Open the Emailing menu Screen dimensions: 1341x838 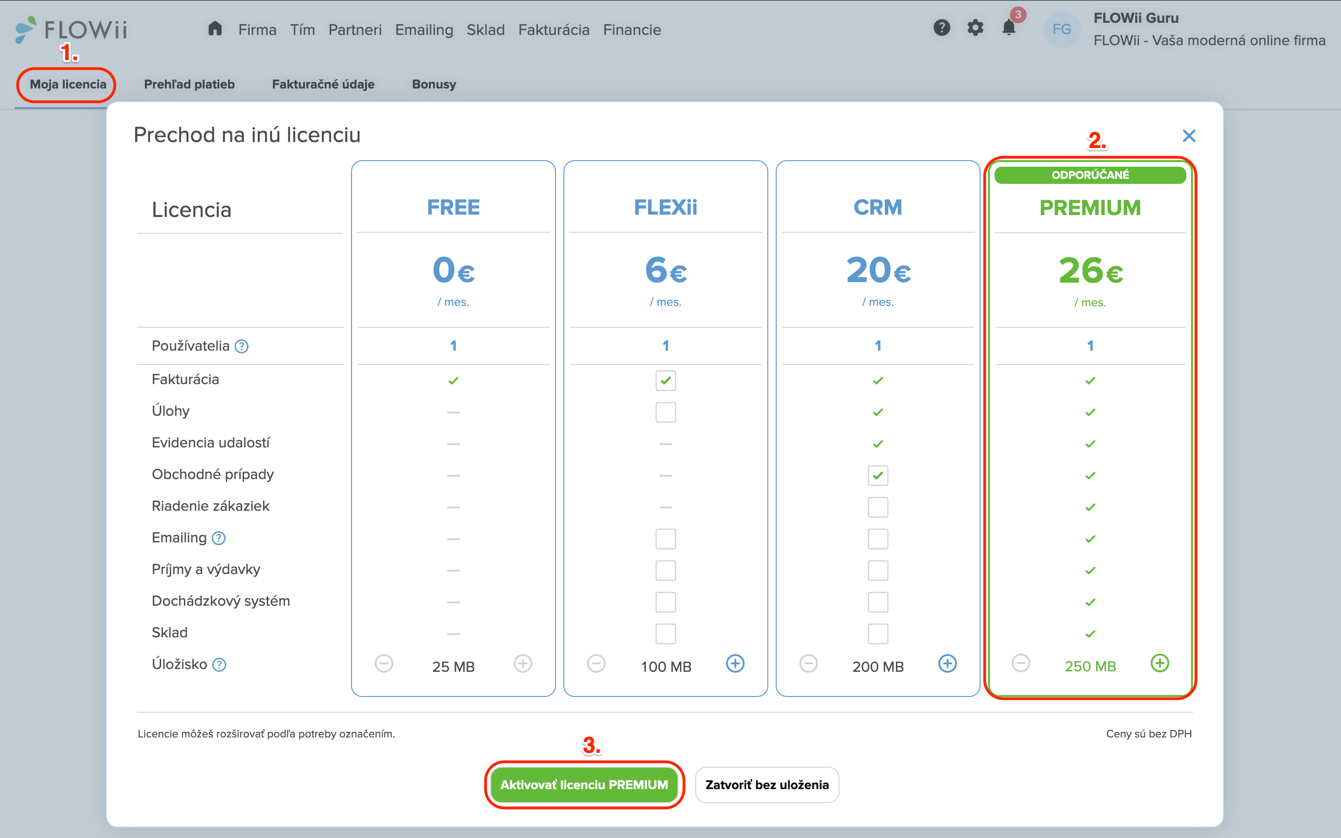[x=424, y=30]
